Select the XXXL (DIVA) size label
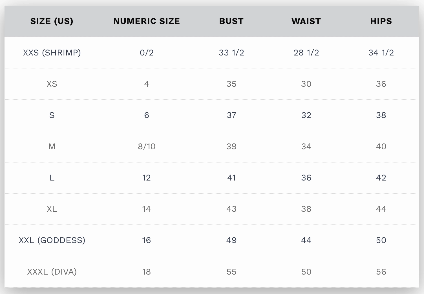The height and width of the screenshot is (294, 424). click(x=52, y=272)
